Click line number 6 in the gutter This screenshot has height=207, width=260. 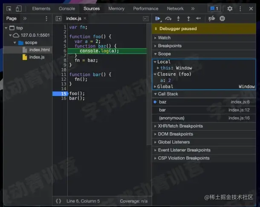coord(65,51)
